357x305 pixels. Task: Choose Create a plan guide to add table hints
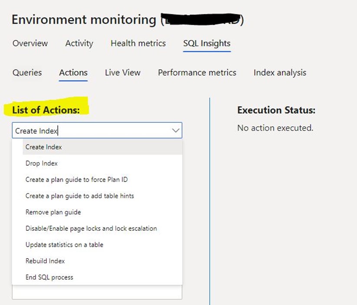point(79,196)
